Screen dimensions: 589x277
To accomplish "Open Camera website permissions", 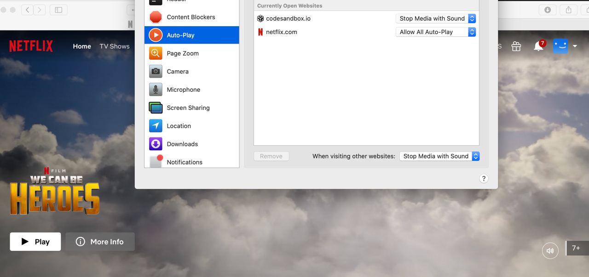I will (x=191, y=71).
